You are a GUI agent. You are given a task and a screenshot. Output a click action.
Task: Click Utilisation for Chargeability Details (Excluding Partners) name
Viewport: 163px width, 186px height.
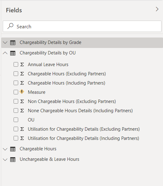84,129
